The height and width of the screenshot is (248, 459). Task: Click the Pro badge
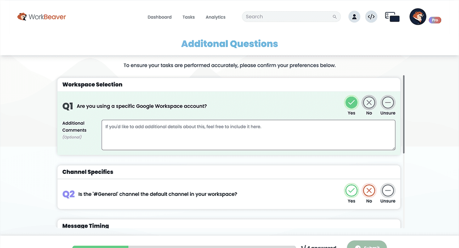[x=435, y=20]
